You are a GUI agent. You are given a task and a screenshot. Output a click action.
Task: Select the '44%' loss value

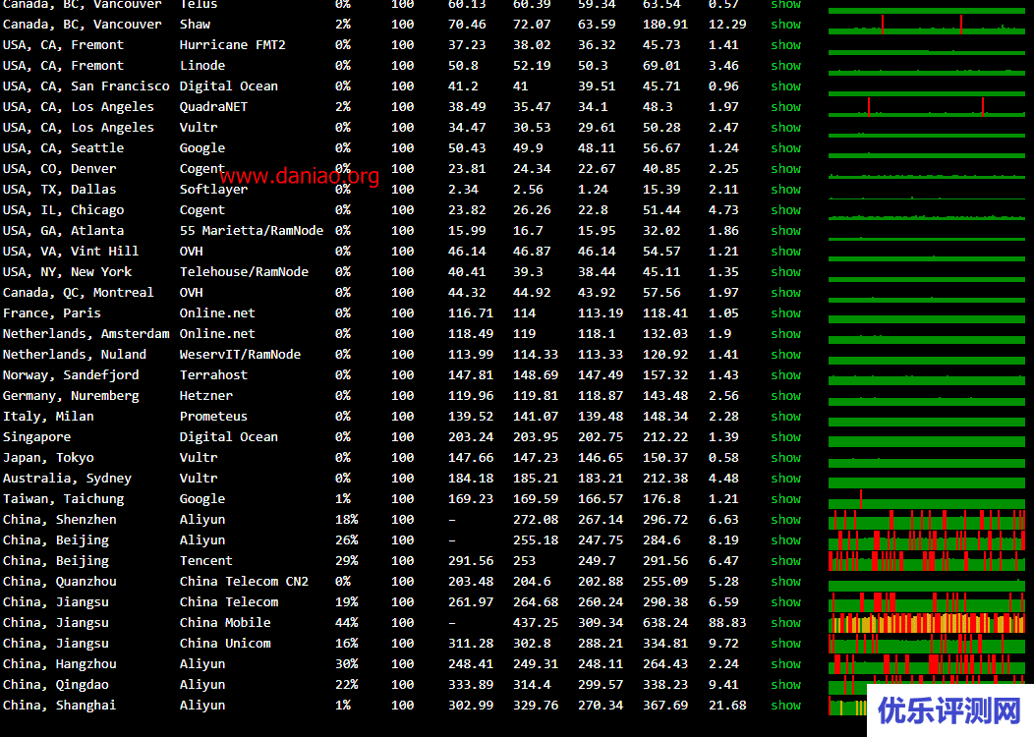(347, 623)
